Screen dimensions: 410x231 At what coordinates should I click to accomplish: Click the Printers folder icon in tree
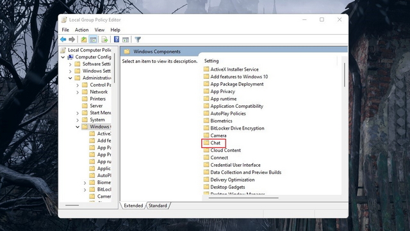click(x=85, y=99)
